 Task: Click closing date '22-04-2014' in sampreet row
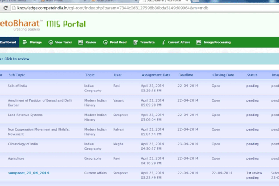[222, 173]
